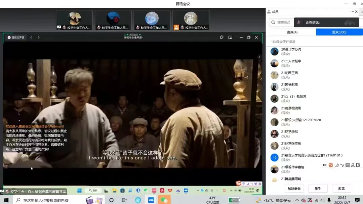Select audience member 21曹语桐油画
The height and width of the screenshot is (204, 363).
pyautogui.click(x=314, y=110)
